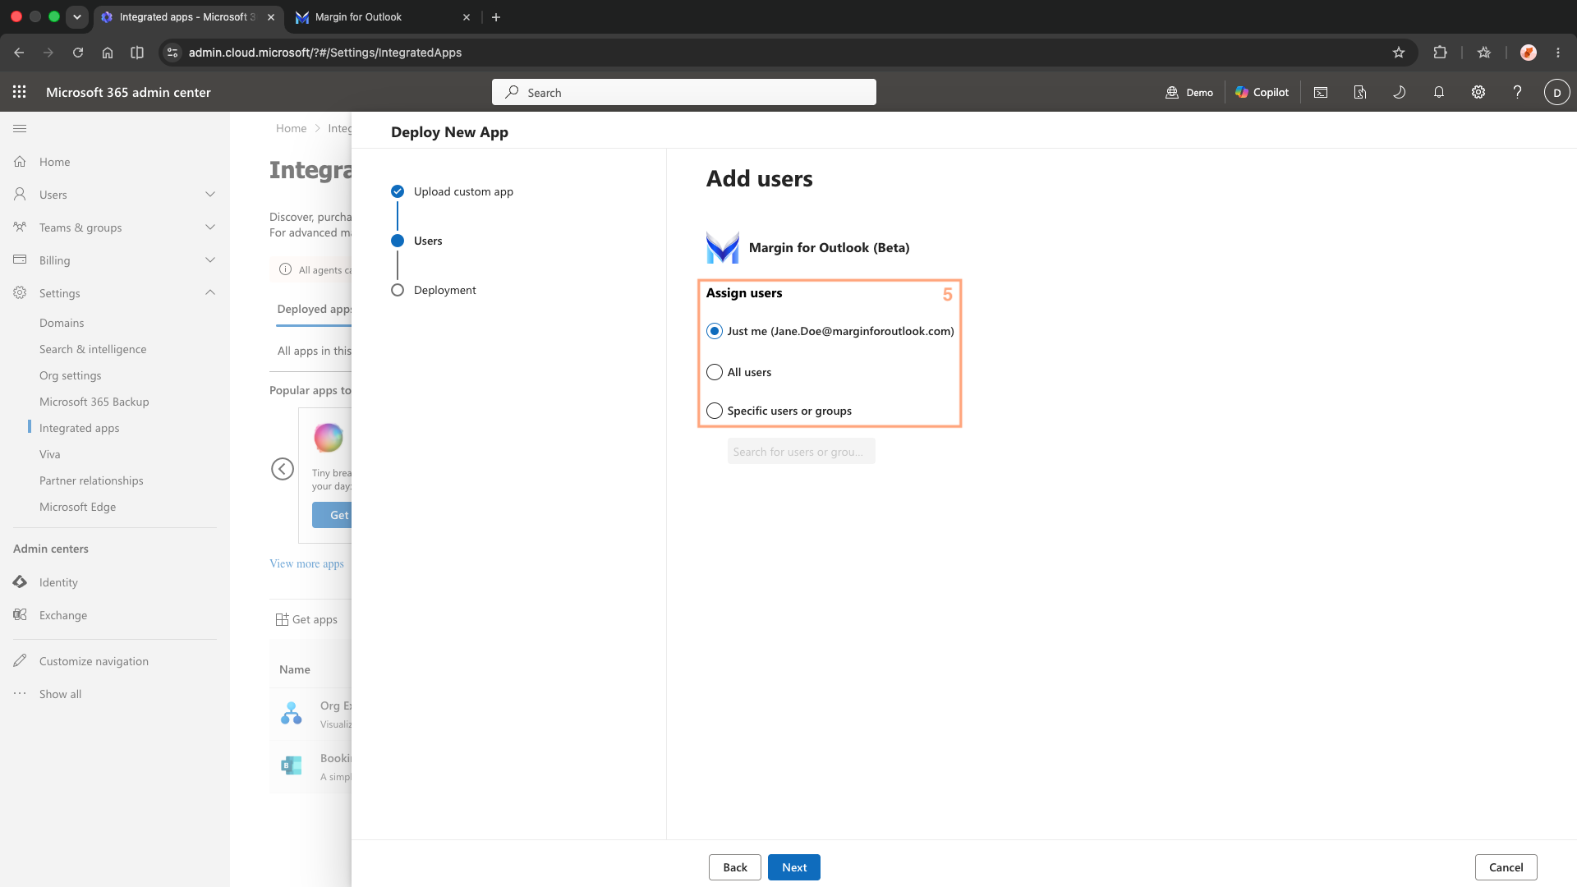
Task: Open the Deployed apps tab
Action: pos(315,309)
